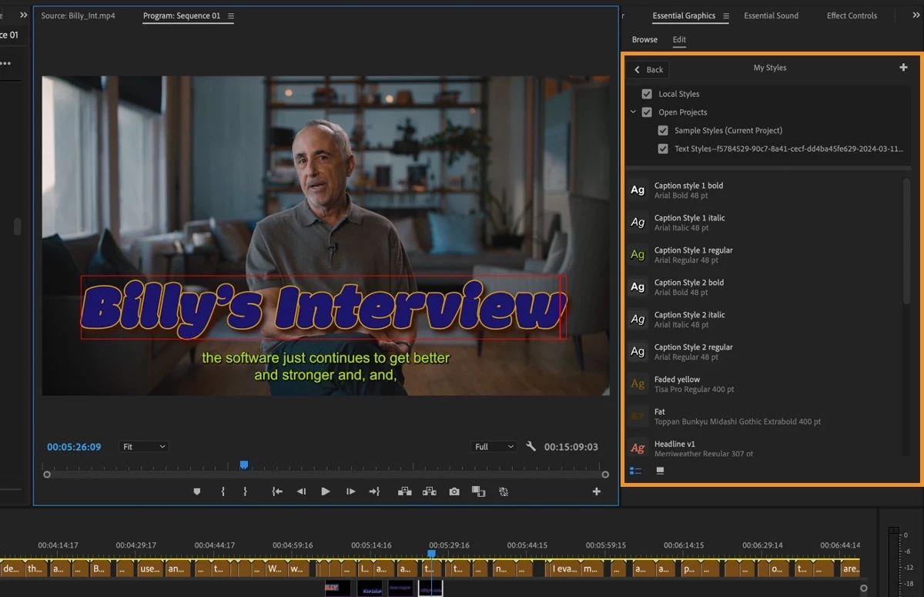Export frame with the camera icon

click(x=454, y=491)
